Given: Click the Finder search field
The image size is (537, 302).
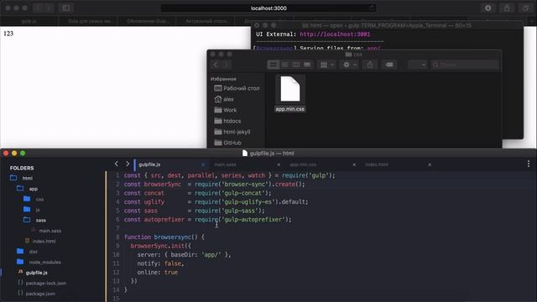Looking at the screenshot, I should tap(465, 65).
